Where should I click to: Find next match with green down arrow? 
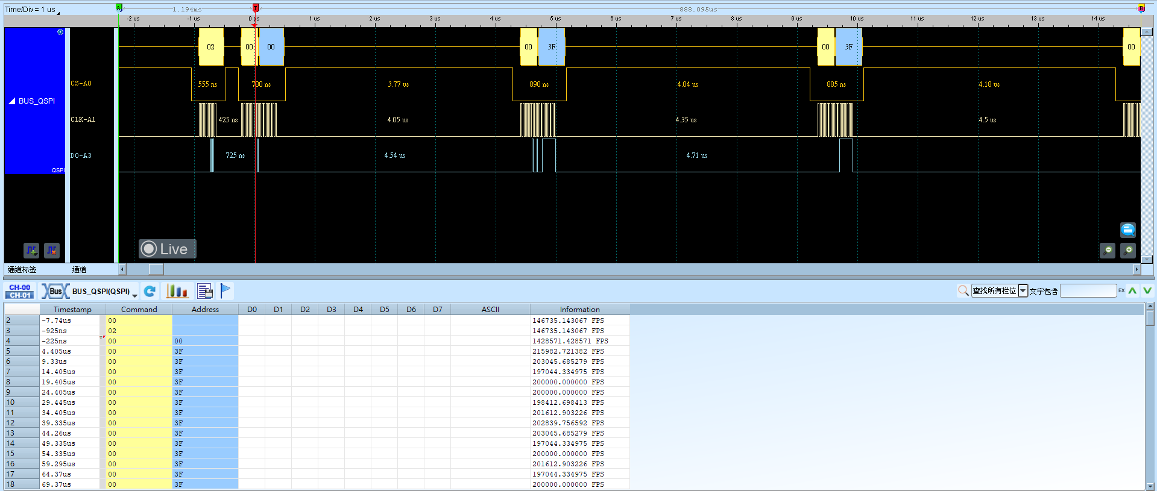click(x=1147, y=291)
